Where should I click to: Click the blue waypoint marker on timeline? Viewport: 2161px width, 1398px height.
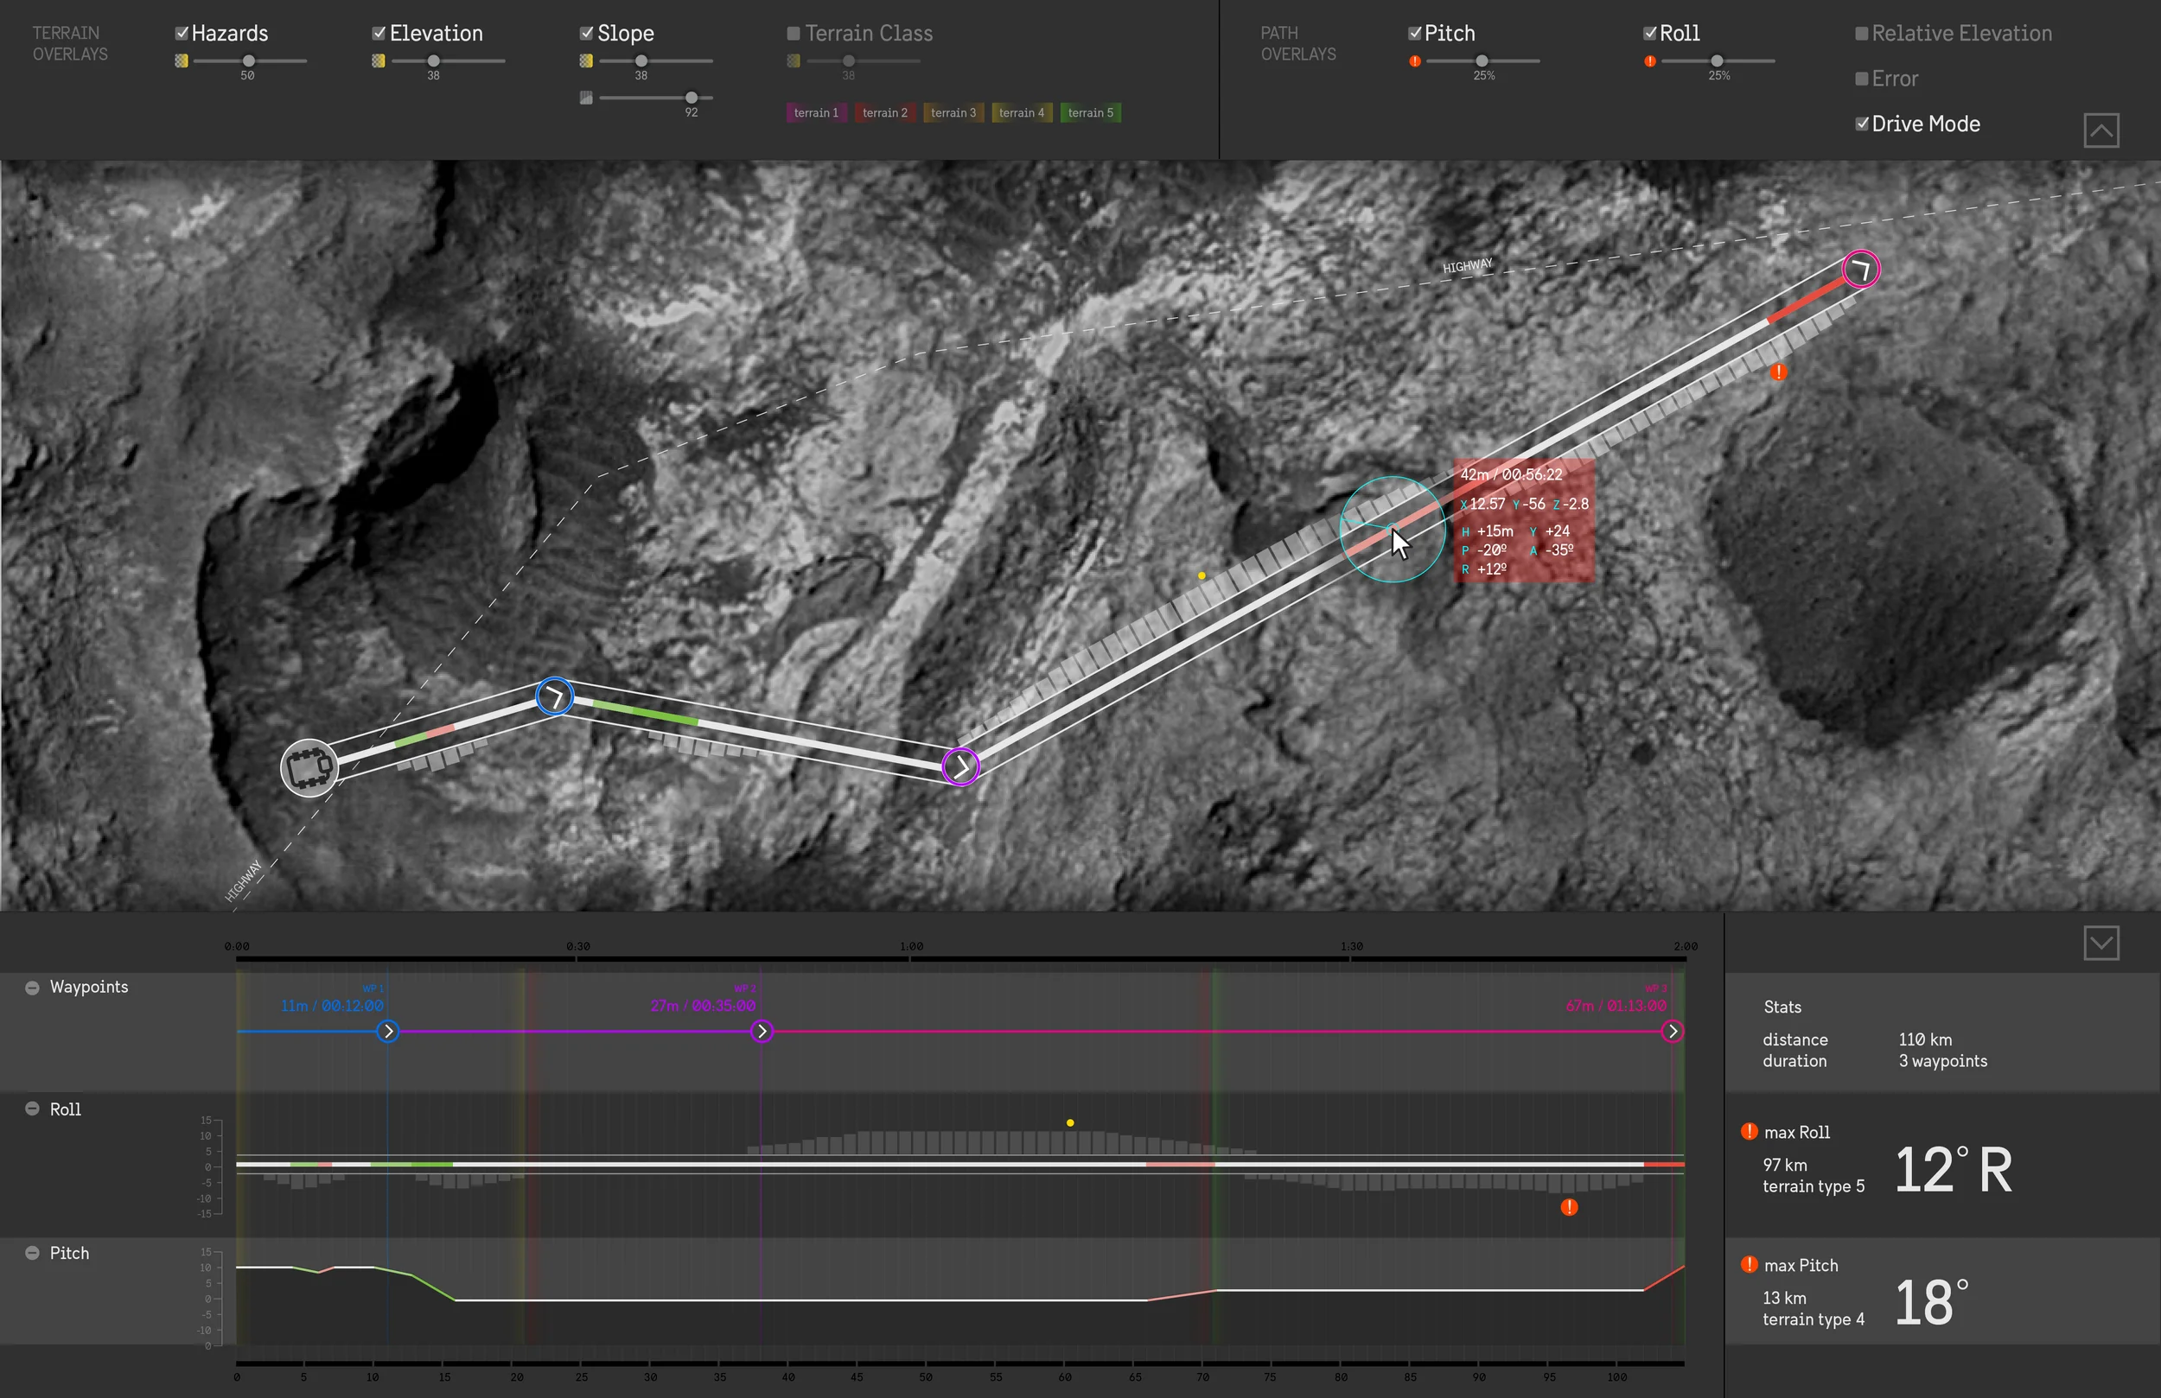coord(388,1032)
